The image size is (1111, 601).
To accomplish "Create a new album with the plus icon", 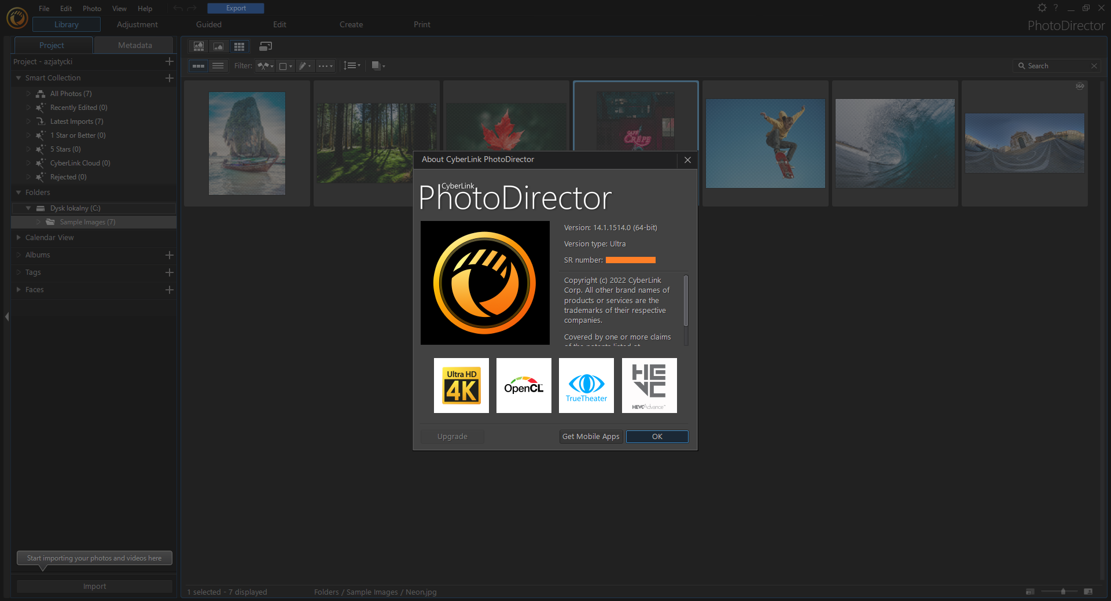I will pos(170,255).
